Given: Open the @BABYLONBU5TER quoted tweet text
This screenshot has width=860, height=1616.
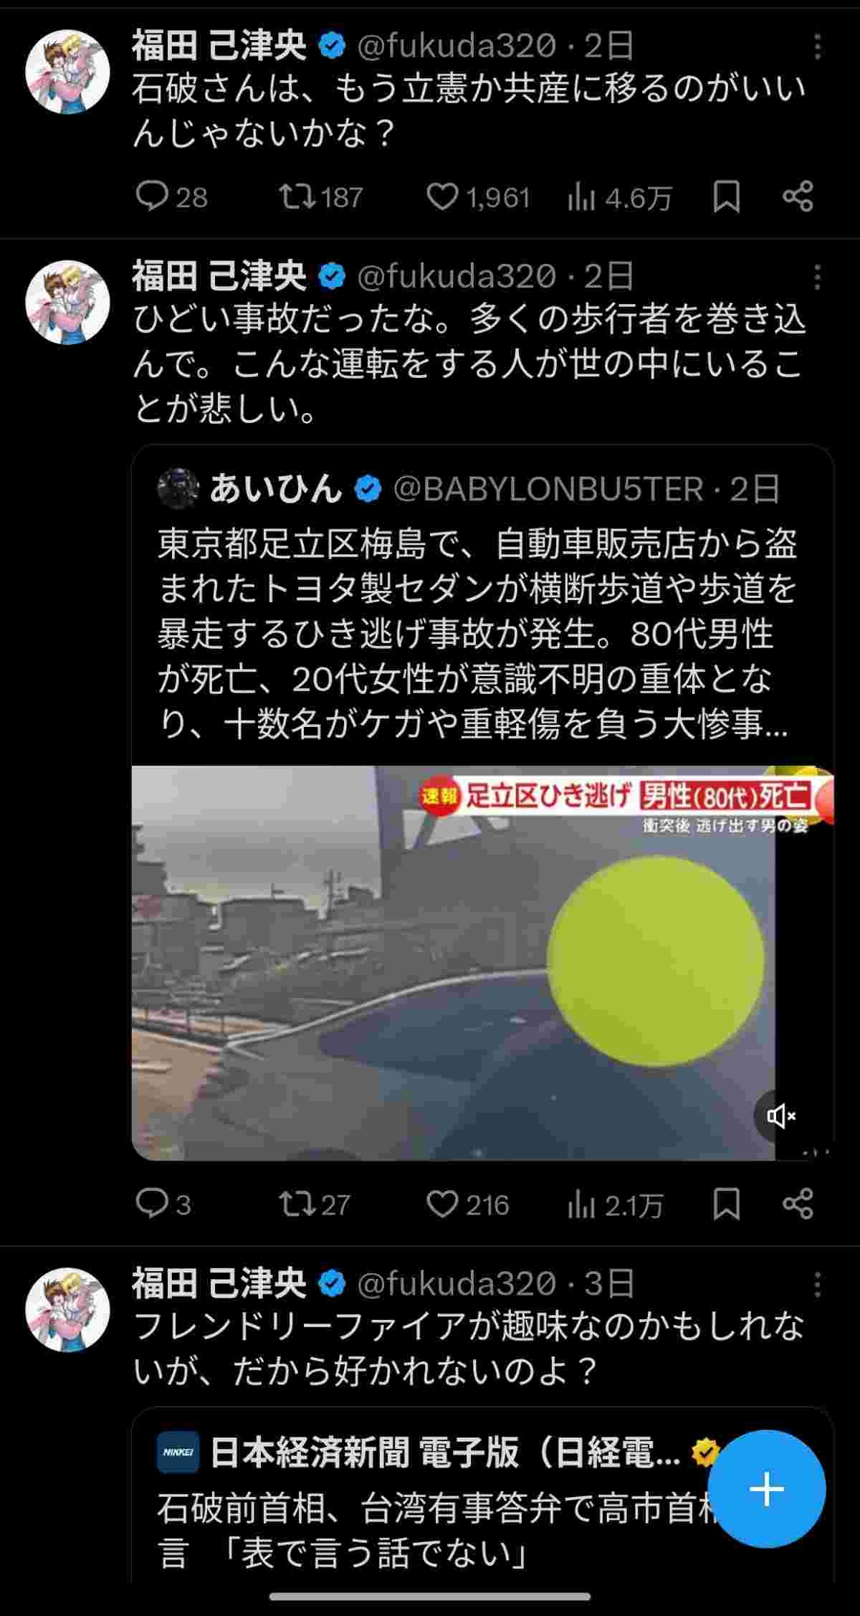Looking at the screenshot, I should pos(477,634).
